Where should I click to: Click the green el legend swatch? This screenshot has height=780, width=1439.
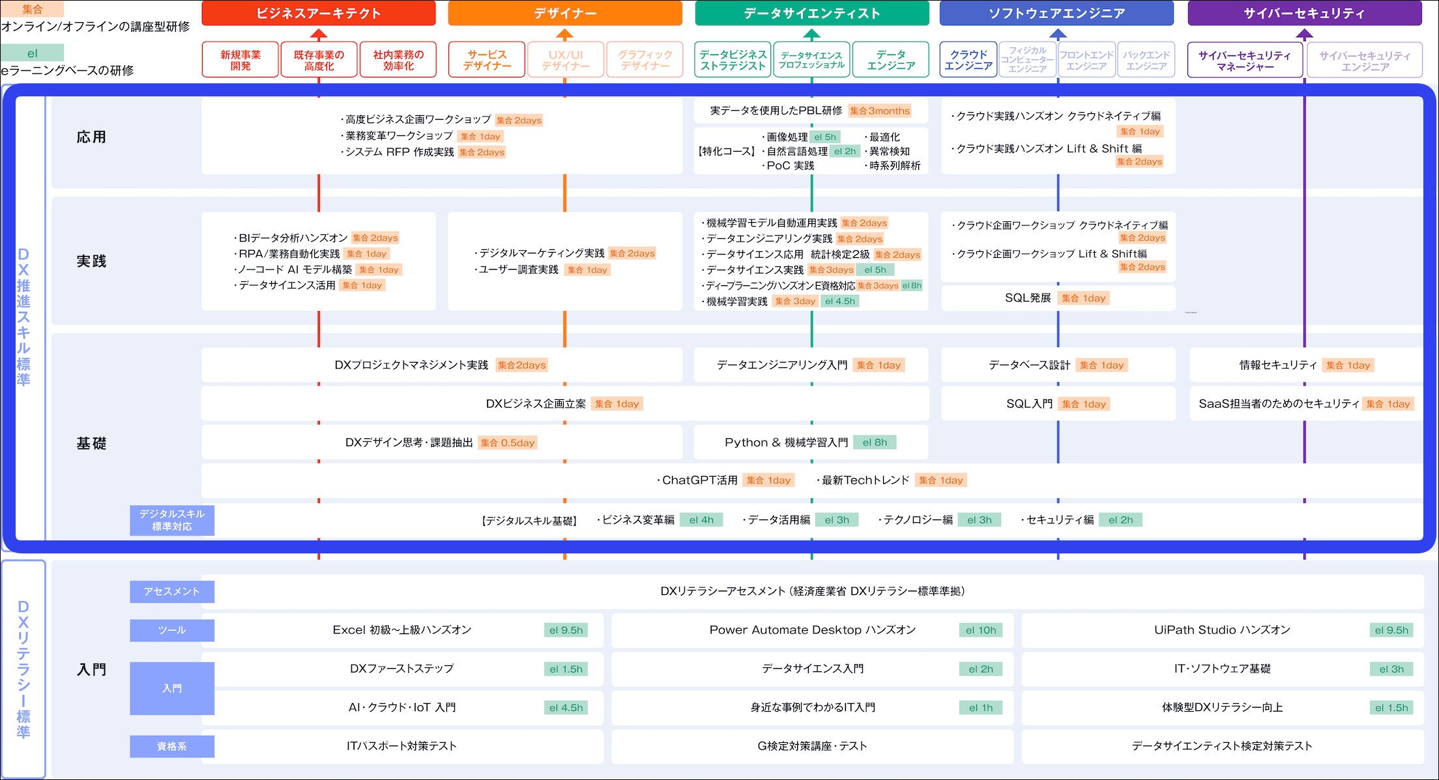pos(32,53)
